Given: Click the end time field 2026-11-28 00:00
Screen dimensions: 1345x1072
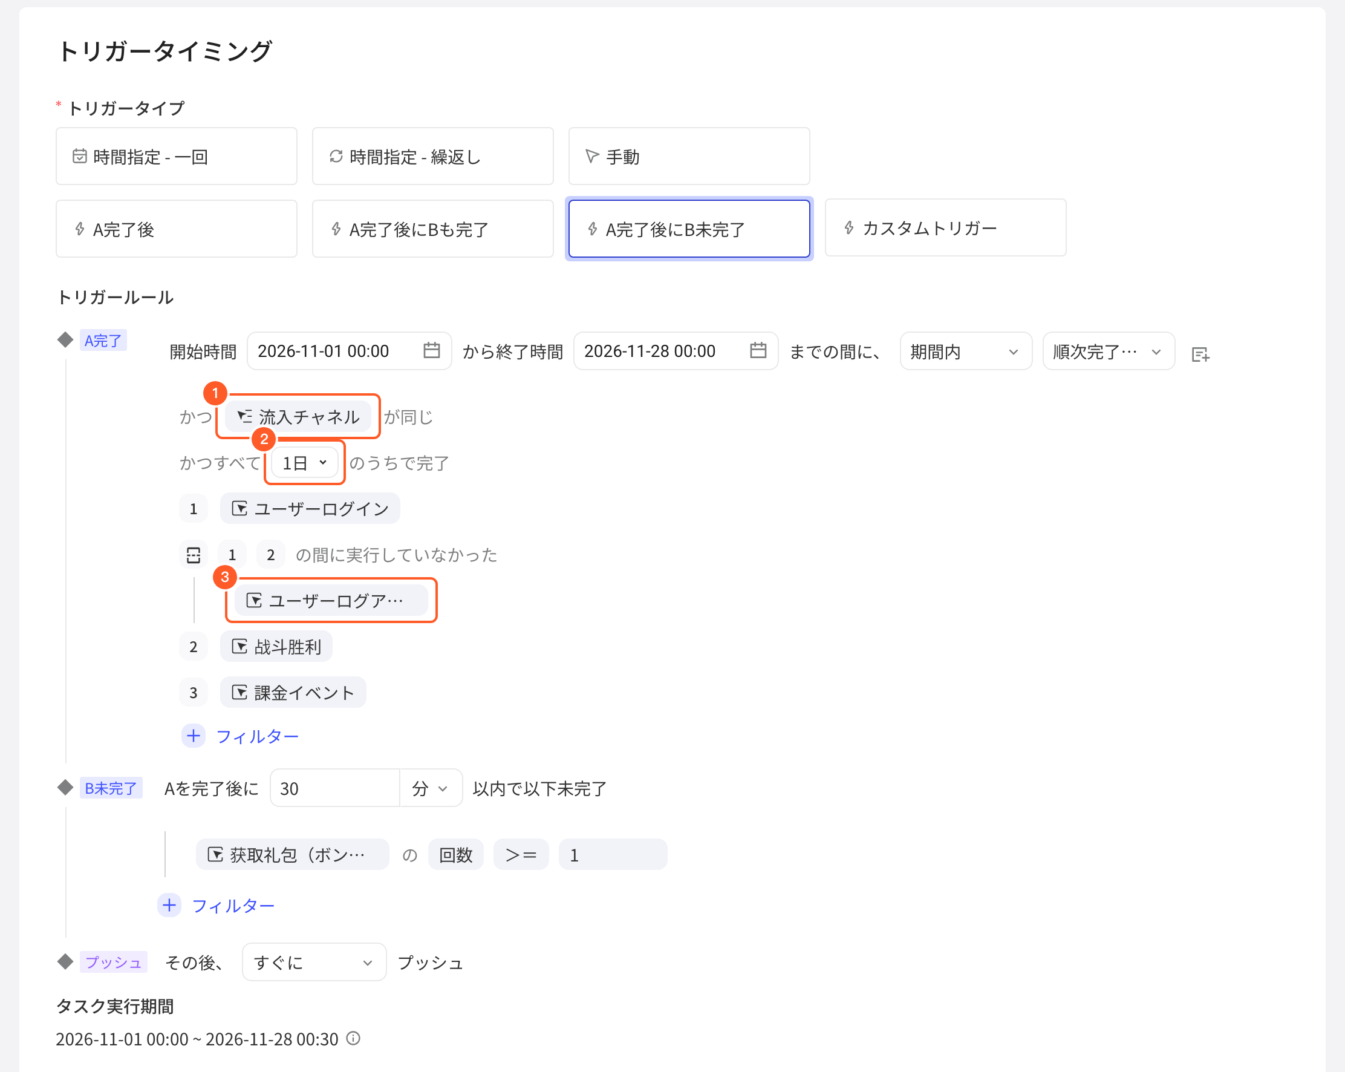Looking at the screenshot, I should click(x=676, y=351).
